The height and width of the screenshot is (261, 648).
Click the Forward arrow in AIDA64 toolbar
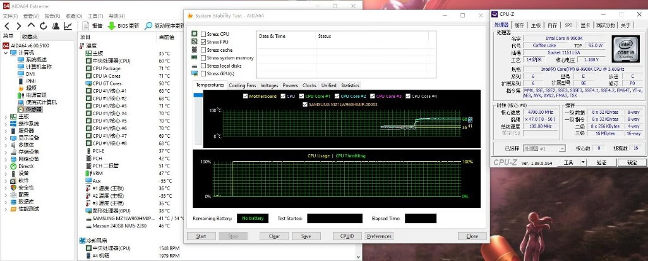tap(18, 26)
